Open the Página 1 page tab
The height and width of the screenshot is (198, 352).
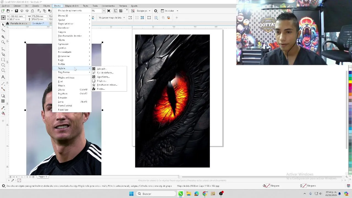tap(43, 177)
